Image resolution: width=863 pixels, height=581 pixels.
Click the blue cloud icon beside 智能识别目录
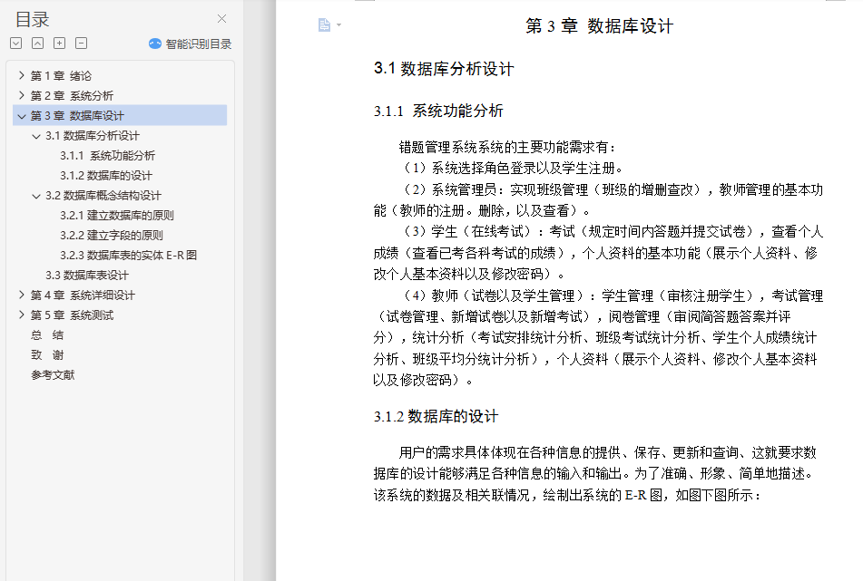coord(155,44)
